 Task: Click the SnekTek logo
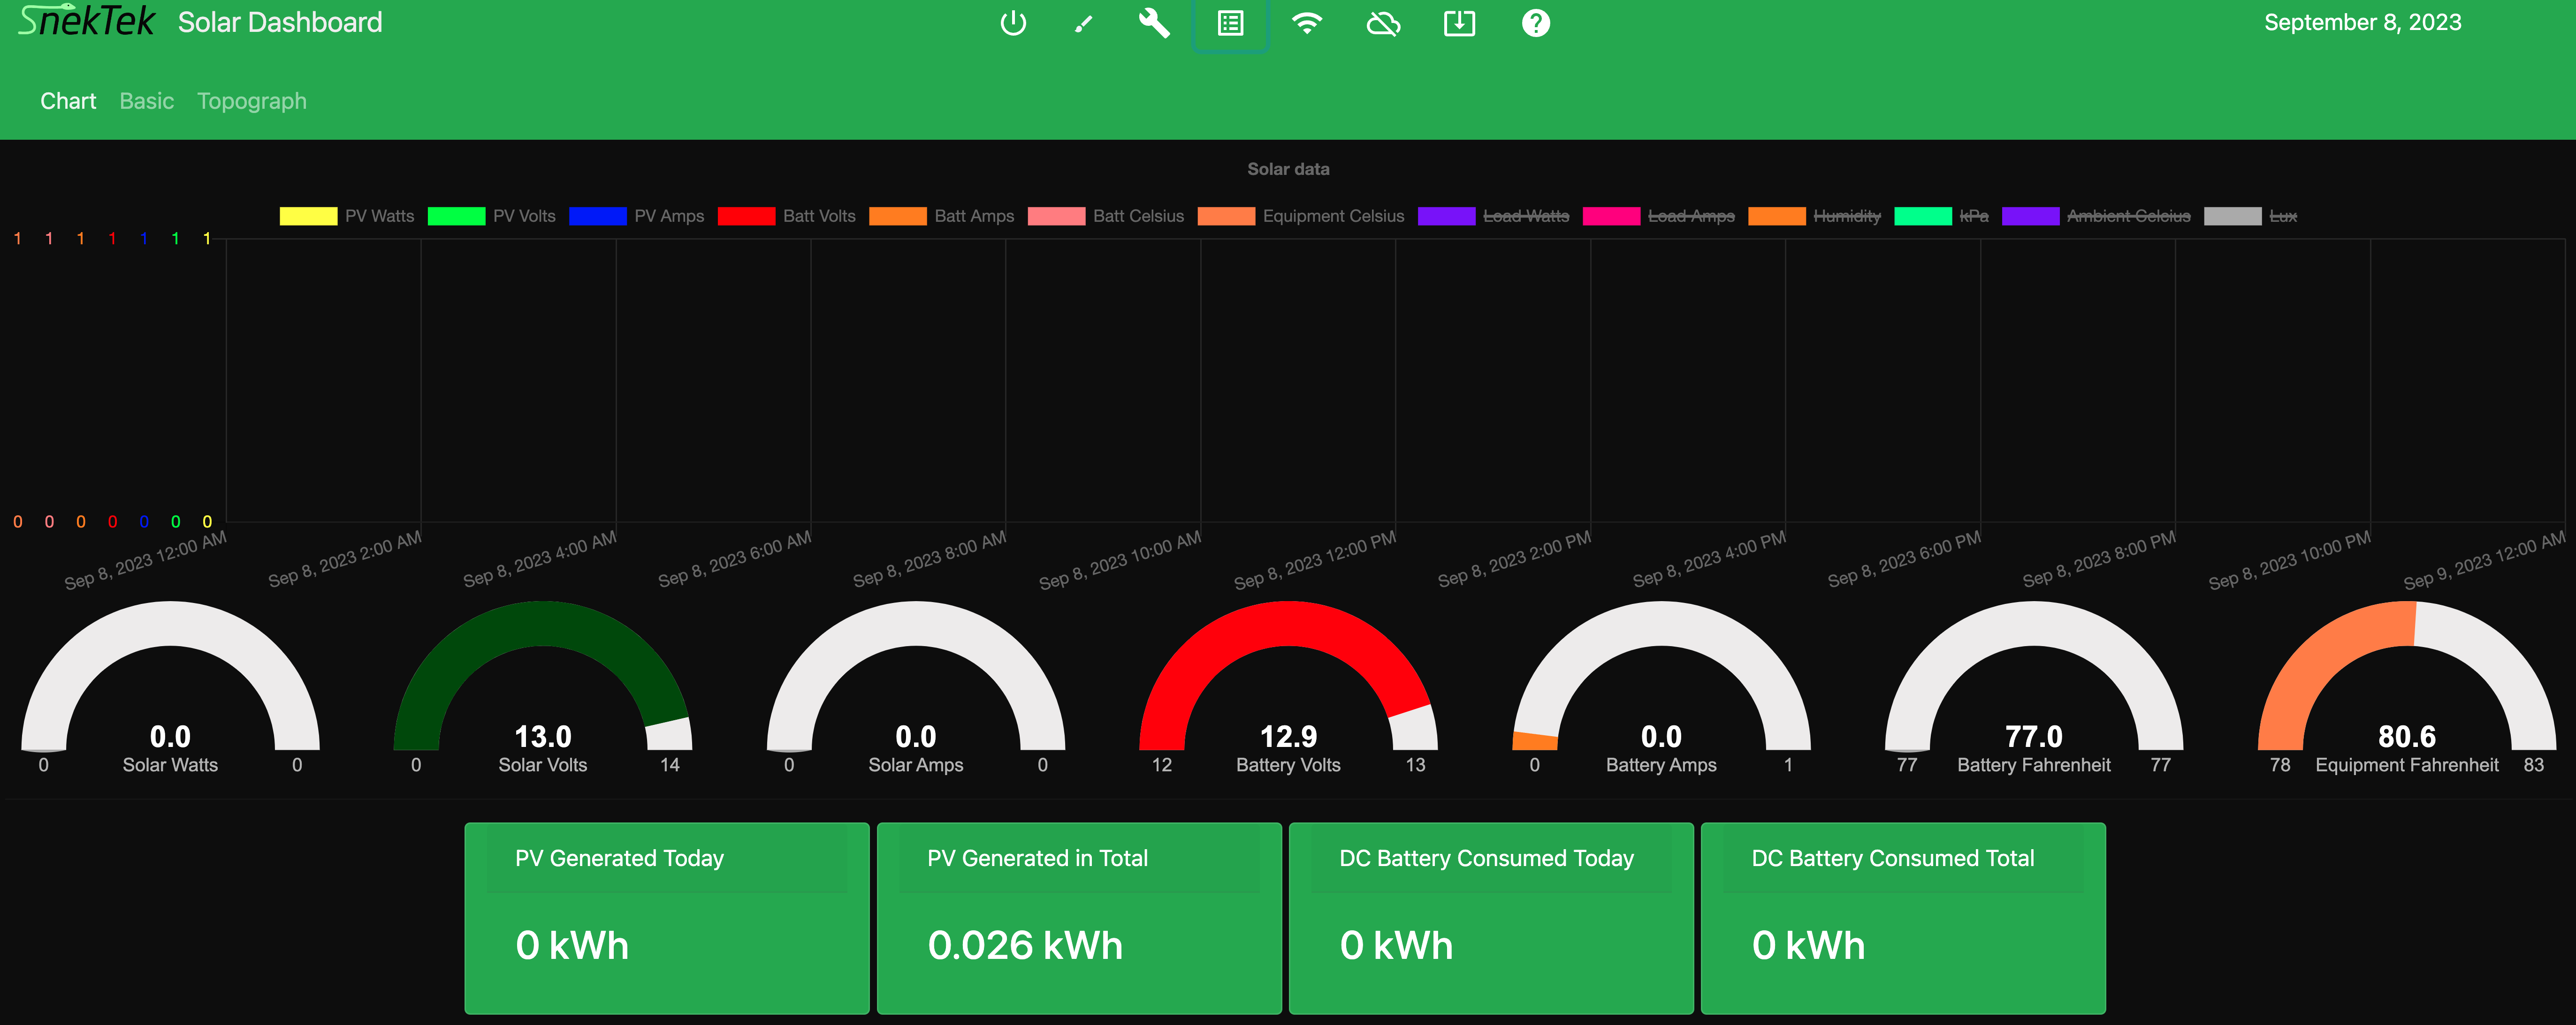[87, 21]
